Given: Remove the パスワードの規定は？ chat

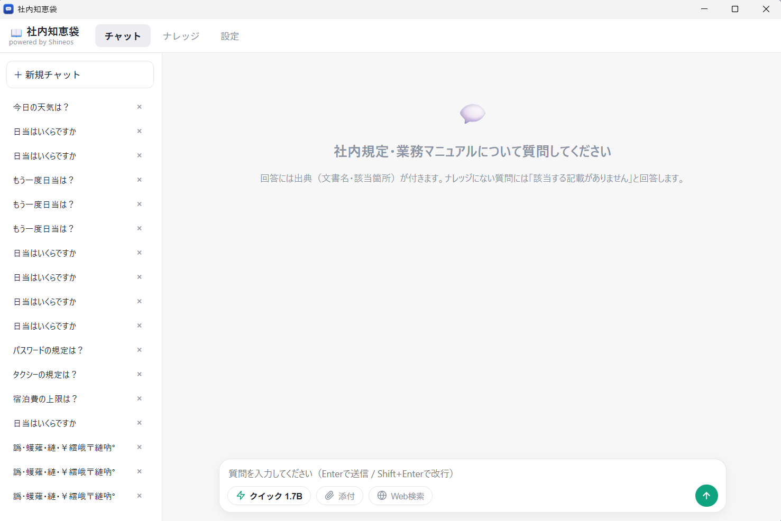Looking at the screenshot, I should click(x=140, y=350).
